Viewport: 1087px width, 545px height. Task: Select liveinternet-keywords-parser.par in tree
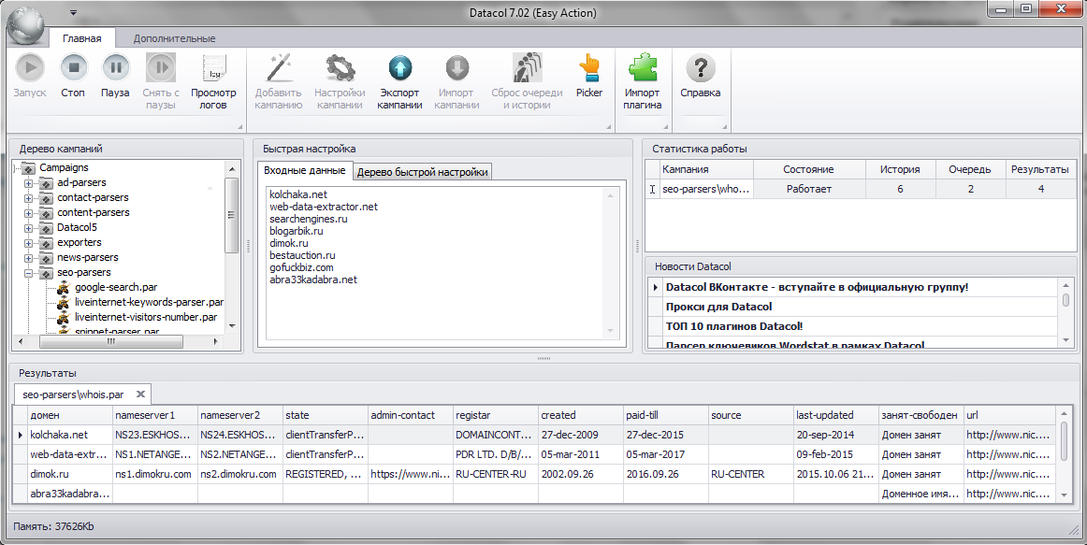pos(149,302)
